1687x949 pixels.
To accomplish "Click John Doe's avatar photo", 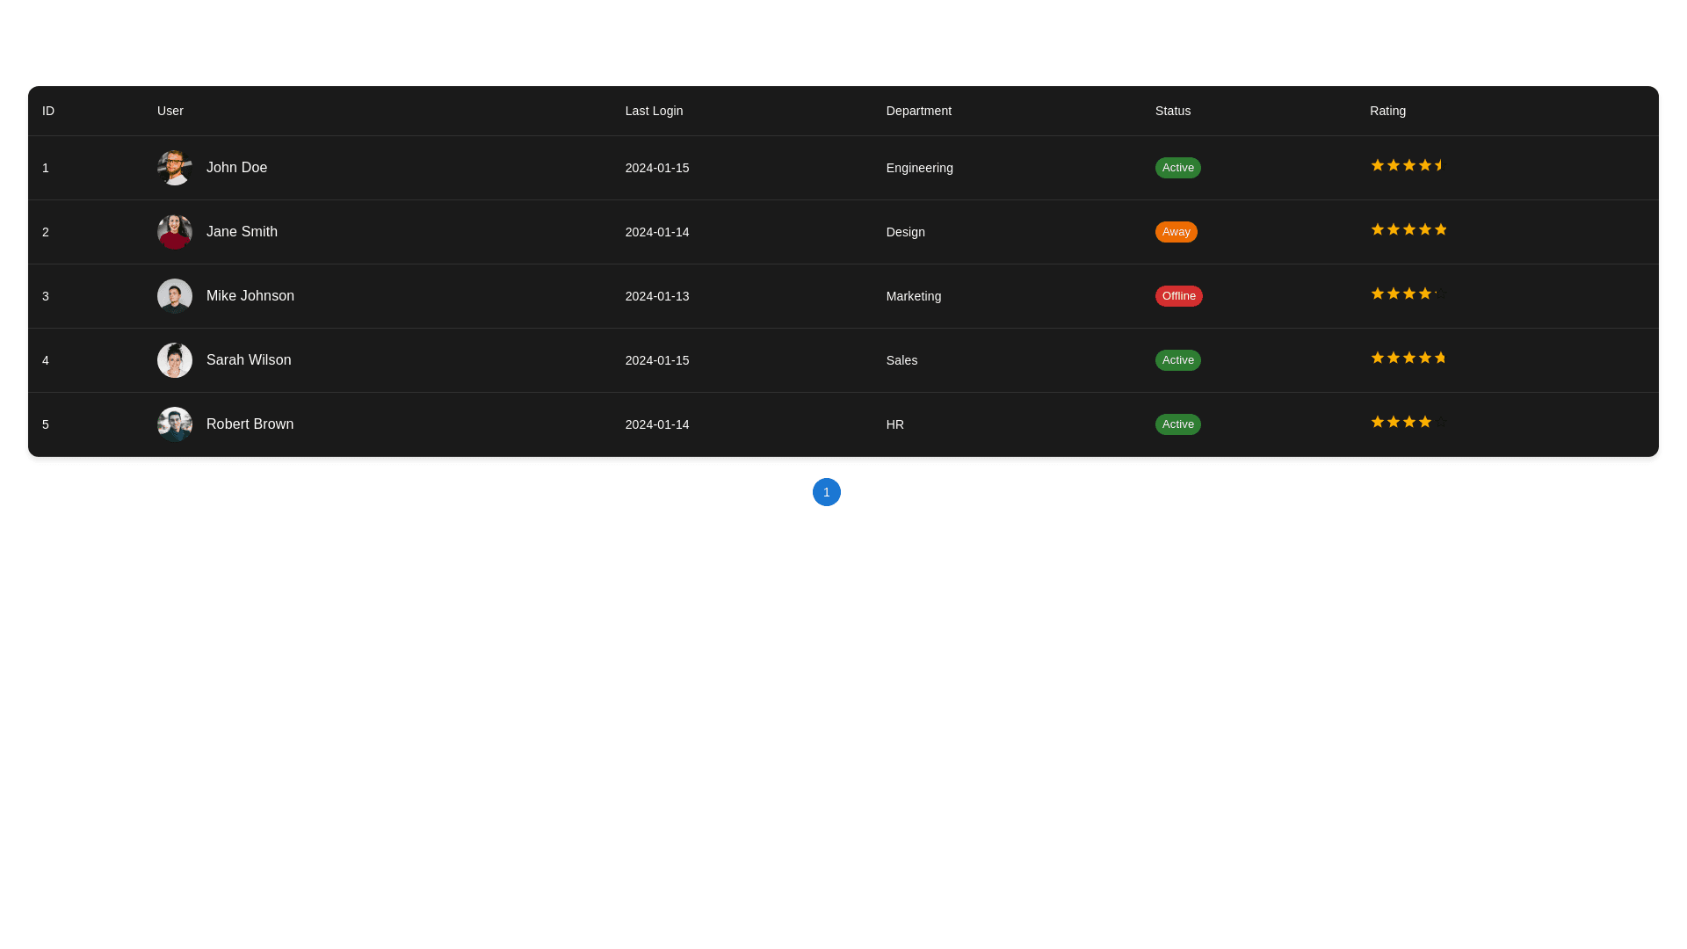I will tap(174, 168).
